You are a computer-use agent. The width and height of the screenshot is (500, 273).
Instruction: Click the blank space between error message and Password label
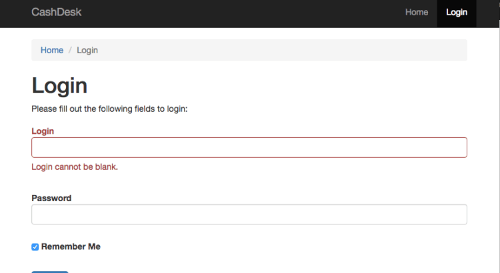[249, 182]
